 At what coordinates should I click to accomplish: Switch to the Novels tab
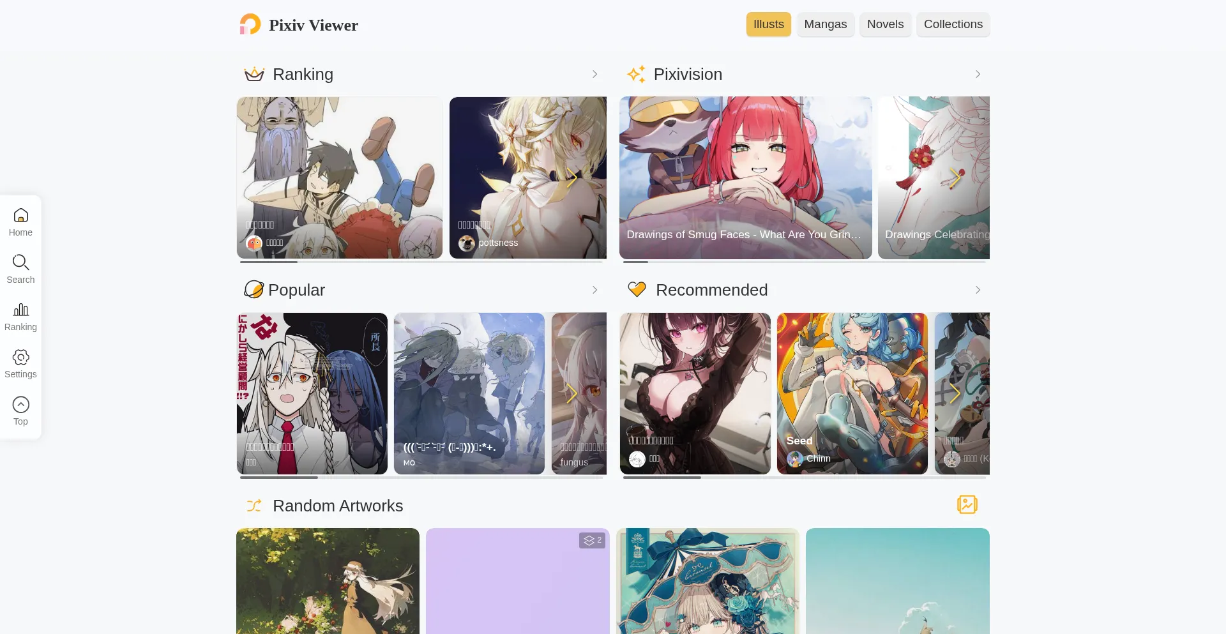click(x=885, y=24)
